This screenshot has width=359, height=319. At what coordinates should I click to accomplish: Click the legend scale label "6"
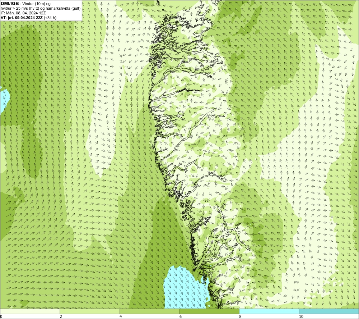coord(181,316)
